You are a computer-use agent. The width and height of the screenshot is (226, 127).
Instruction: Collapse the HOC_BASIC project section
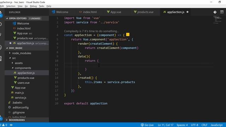click(x=7, y=48)
